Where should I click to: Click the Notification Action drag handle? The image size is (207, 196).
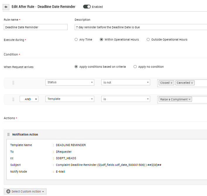[8, 134]
